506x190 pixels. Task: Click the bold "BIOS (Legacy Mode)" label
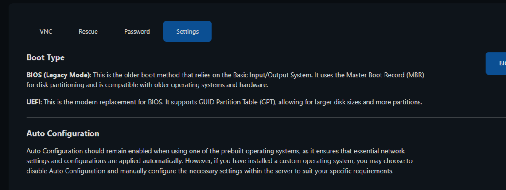click(x=58, y=75)
